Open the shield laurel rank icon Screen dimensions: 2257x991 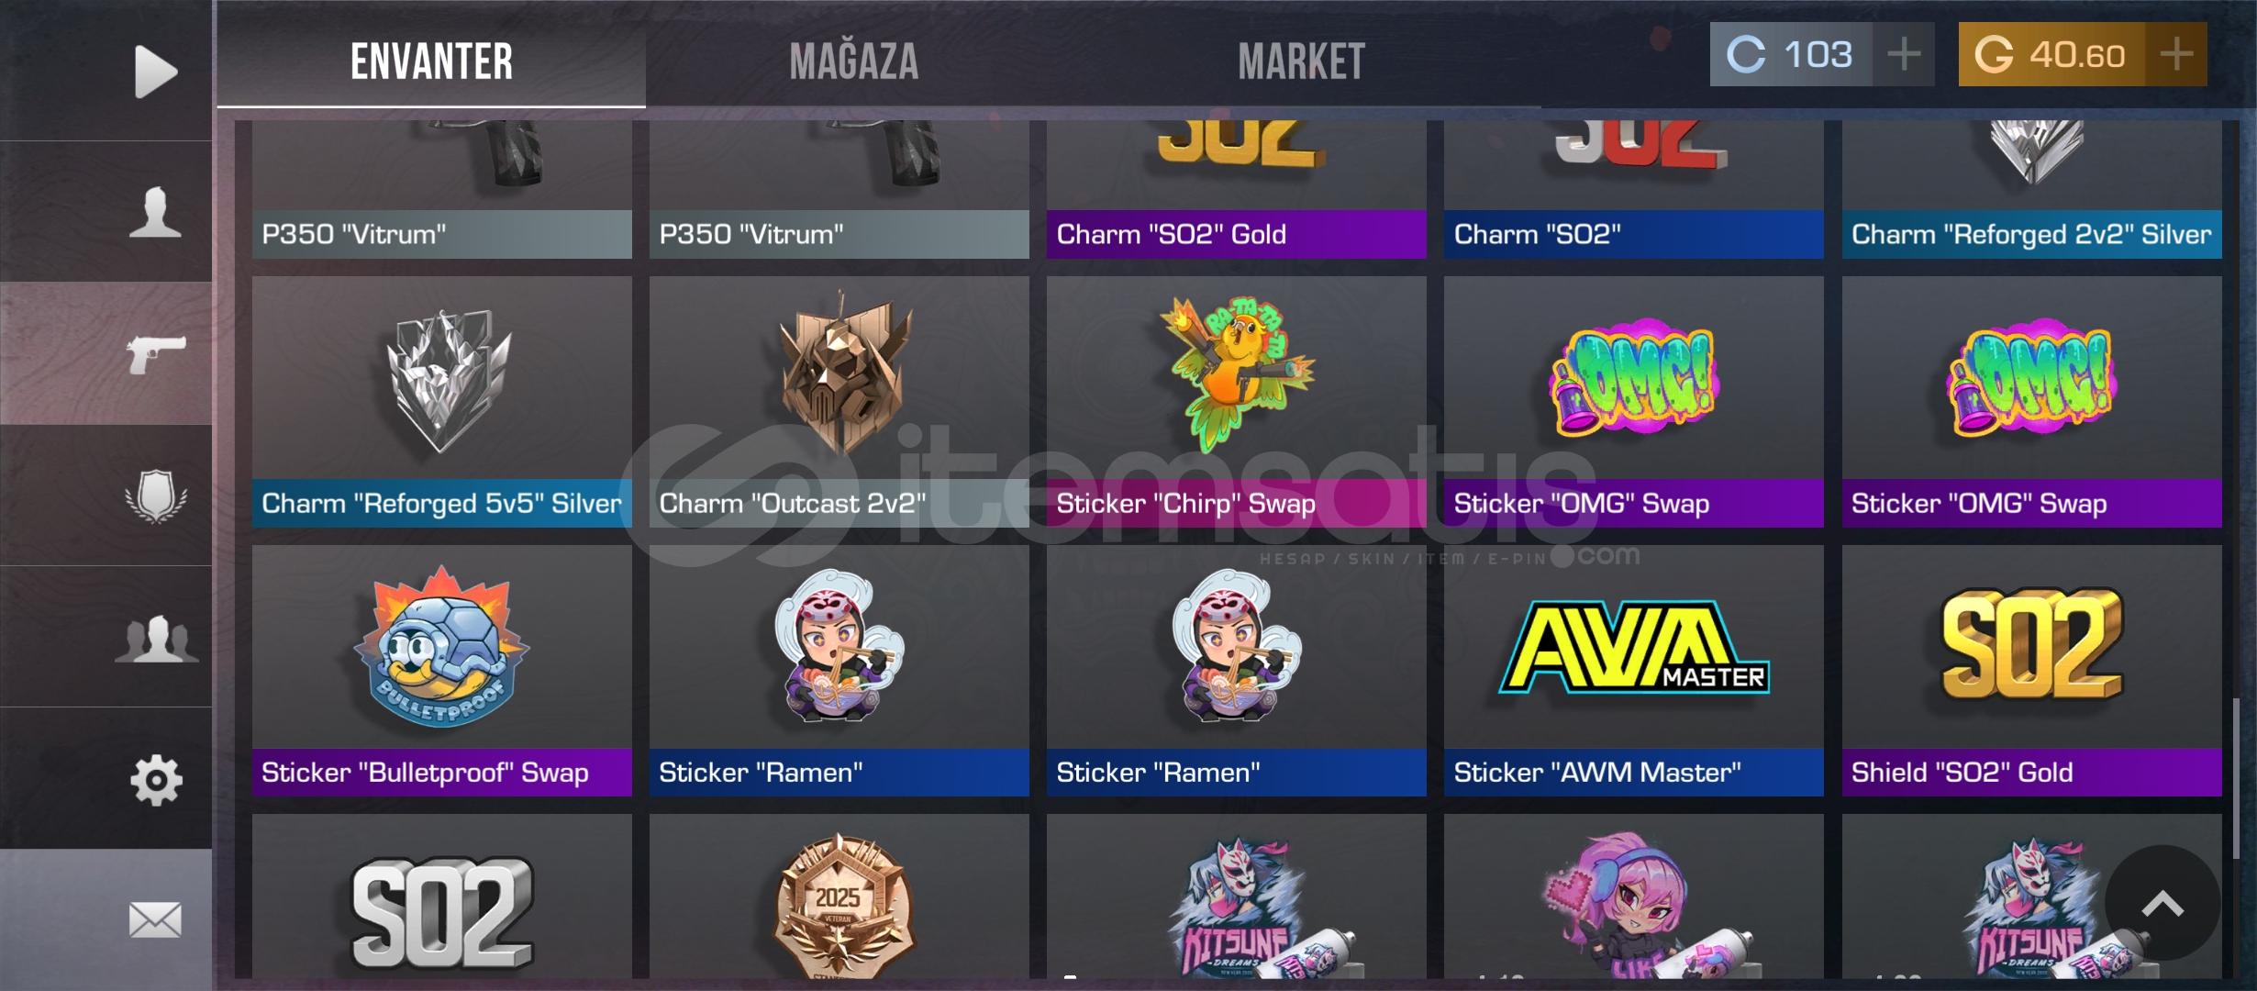coord(155,495)
